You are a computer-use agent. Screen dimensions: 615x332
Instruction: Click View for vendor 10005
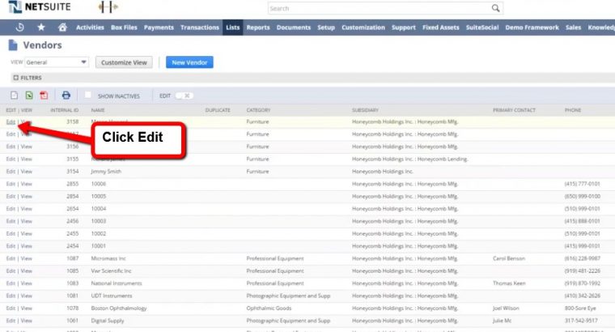pos(26,196)
